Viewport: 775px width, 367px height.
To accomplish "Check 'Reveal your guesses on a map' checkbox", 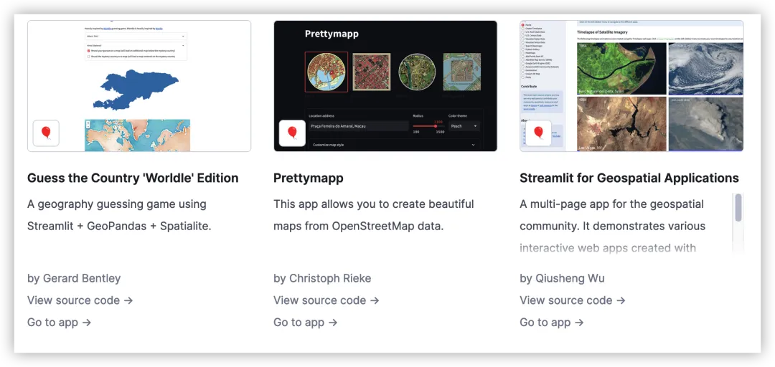I will [88, 51].
